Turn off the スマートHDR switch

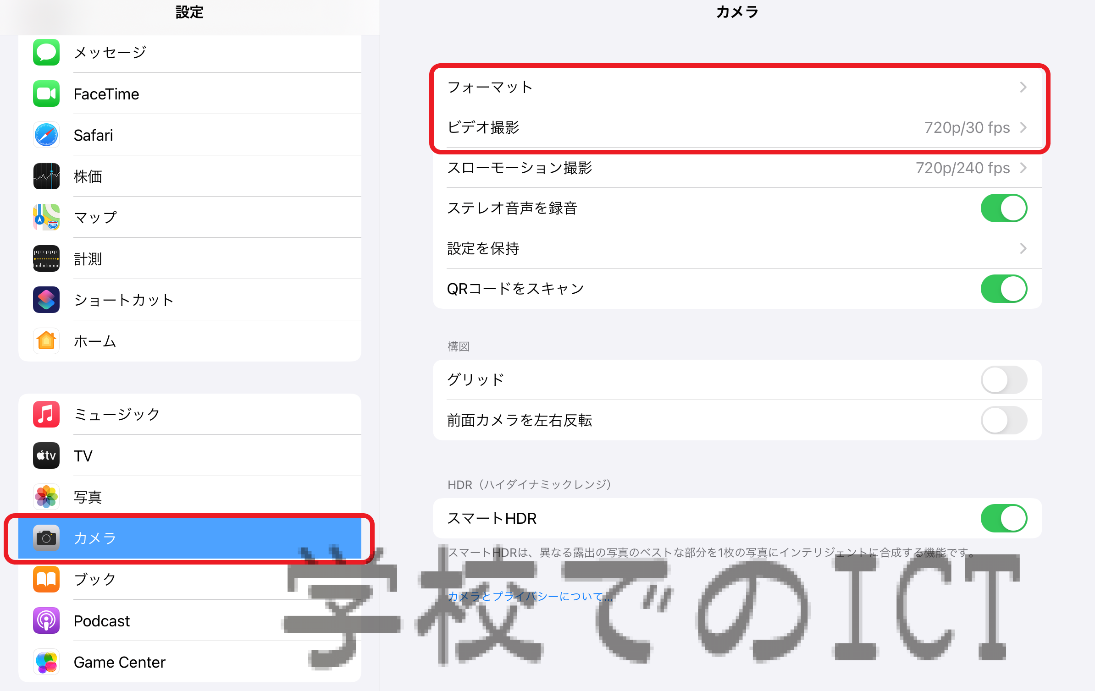(1004, 518)
